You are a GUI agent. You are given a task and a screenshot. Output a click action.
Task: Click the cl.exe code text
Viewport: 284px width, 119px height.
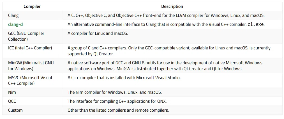tap(255, 24)
